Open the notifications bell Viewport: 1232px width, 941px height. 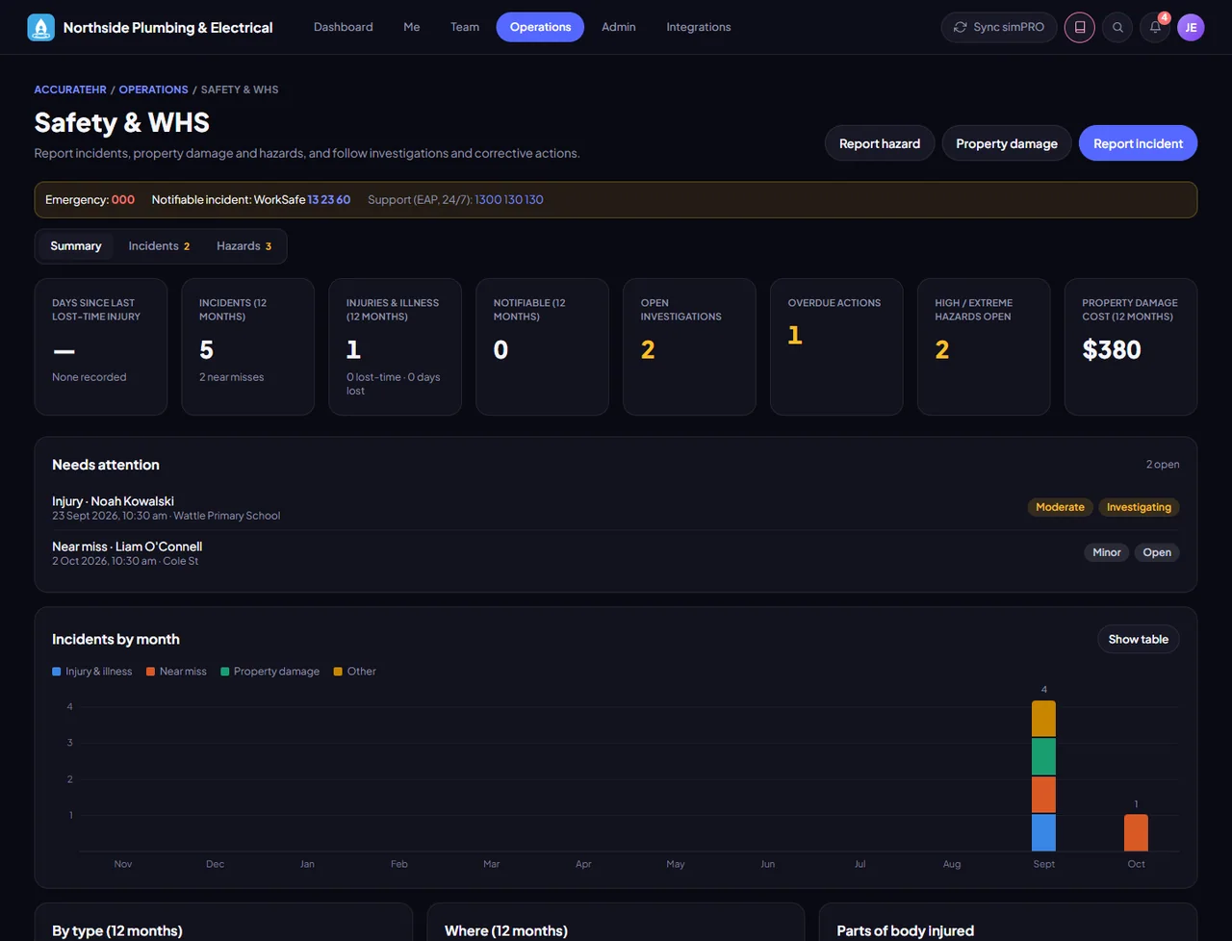coord(1155,27)
